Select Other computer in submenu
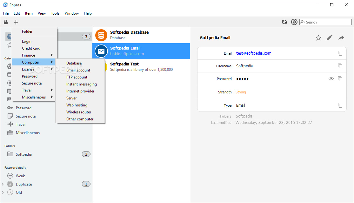Image resolution: width=354 pixels, height=203 pixels. pyautogui.click(x=80, y=119)
